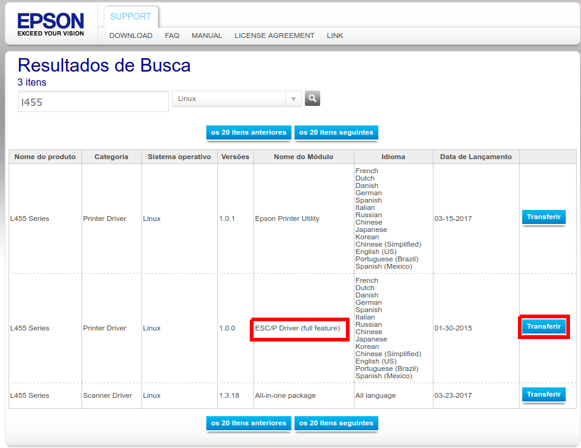Viewport: 581px width, 448px height.
Task: Go to the DOWNLOAD menu item
Action: pos(131,35)
